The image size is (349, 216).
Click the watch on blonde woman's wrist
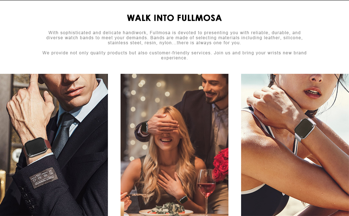[183, 199]
